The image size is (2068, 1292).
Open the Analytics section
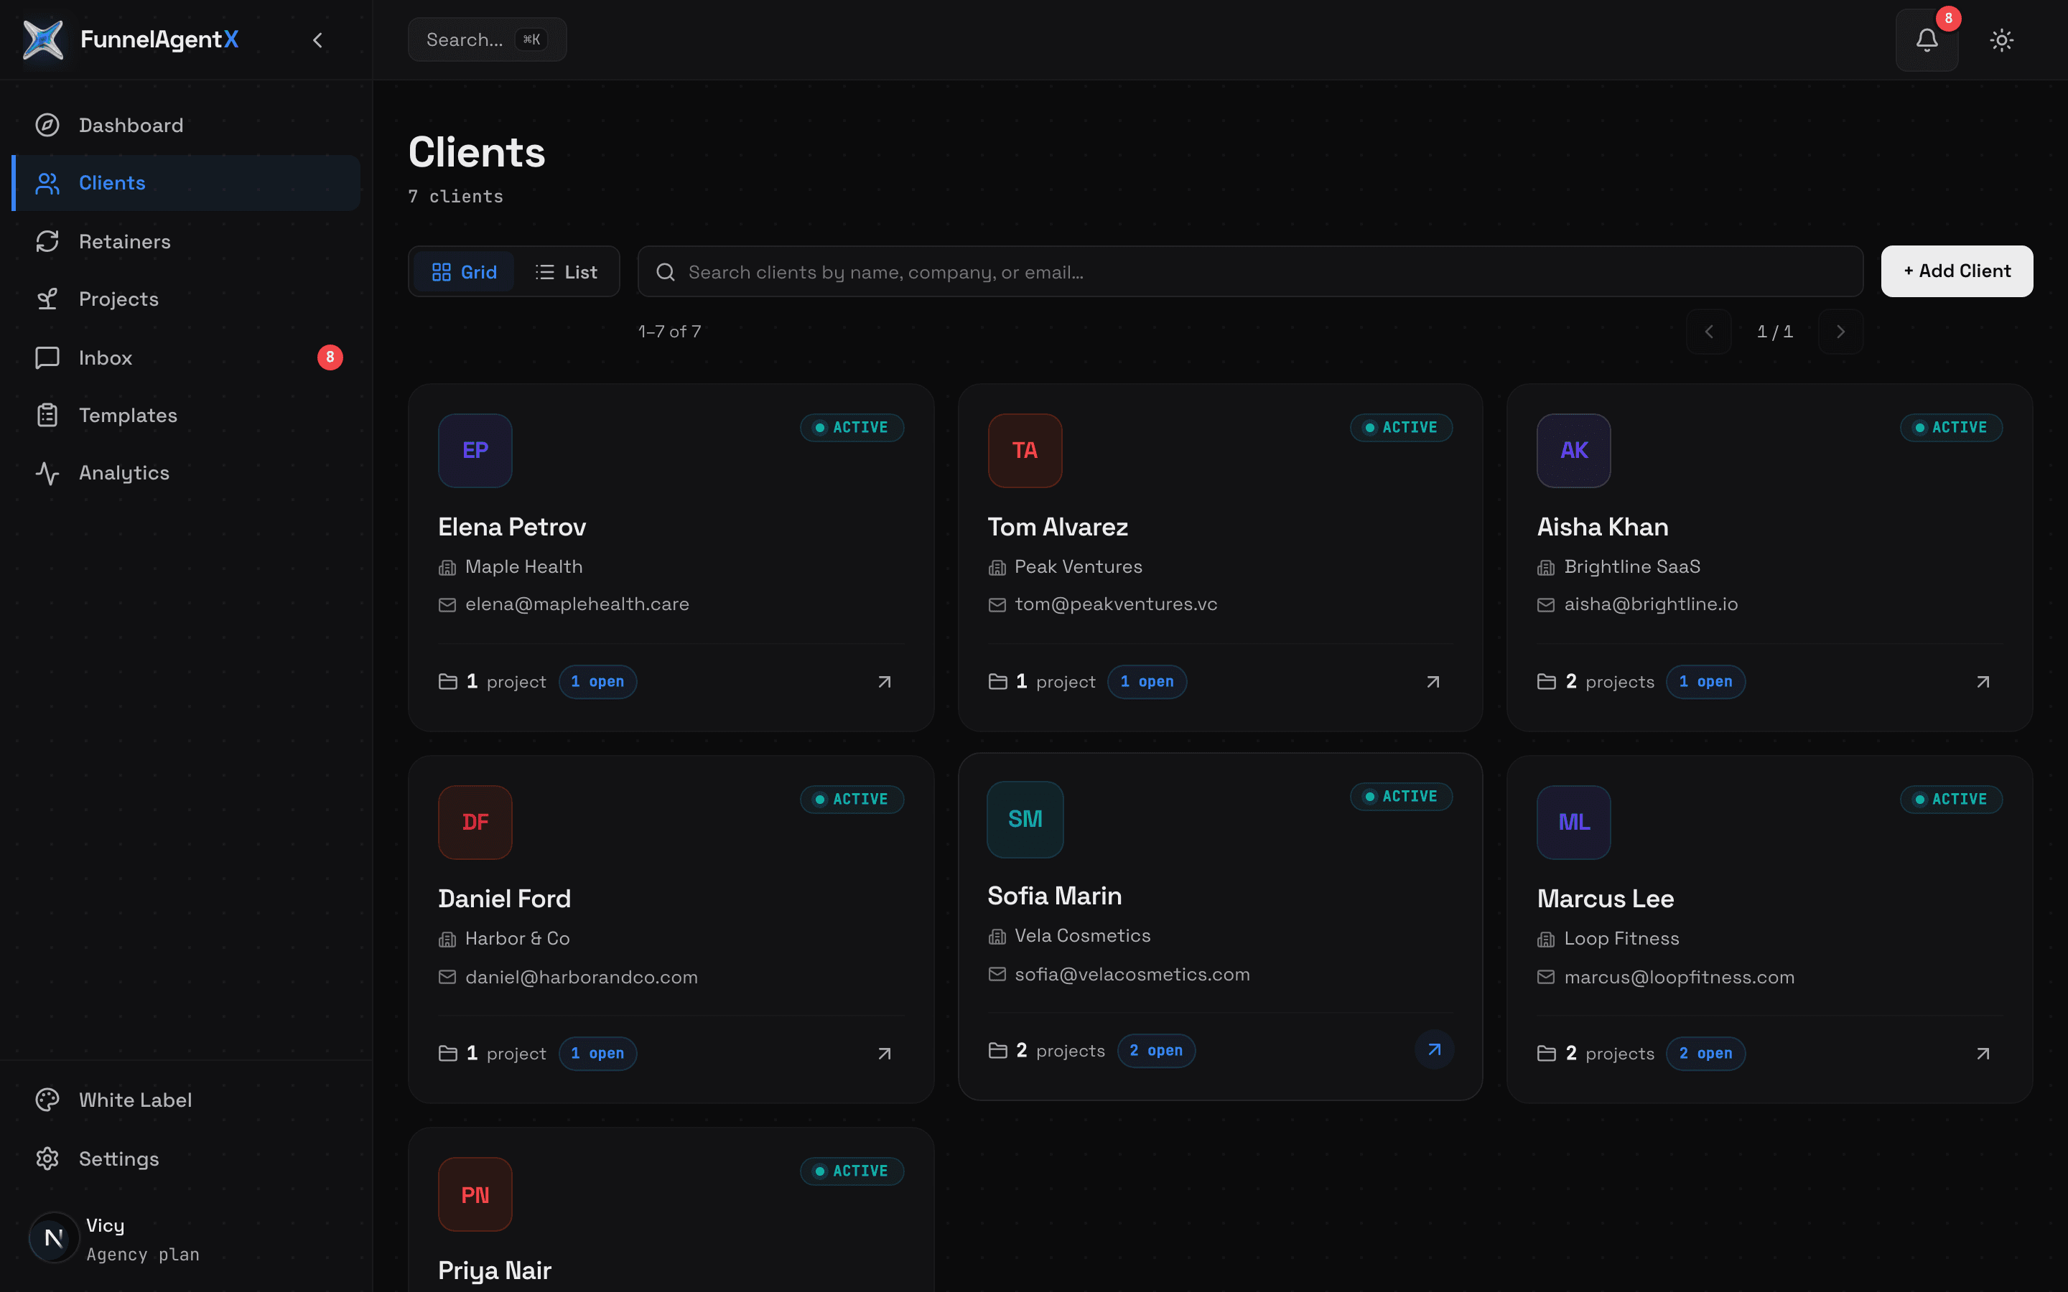pos(186,472)
